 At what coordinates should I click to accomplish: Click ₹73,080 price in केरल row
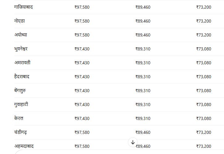(204, 118)
